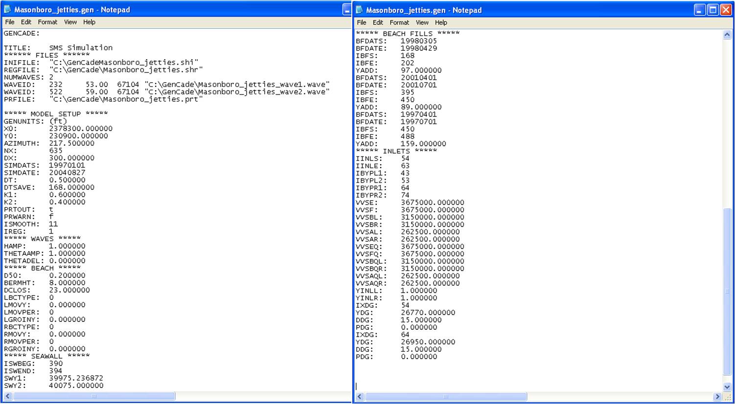The width and height of the screenshot is (735, 404).
Task: Open File menu in right Notepad window
Action: (362, 22)
